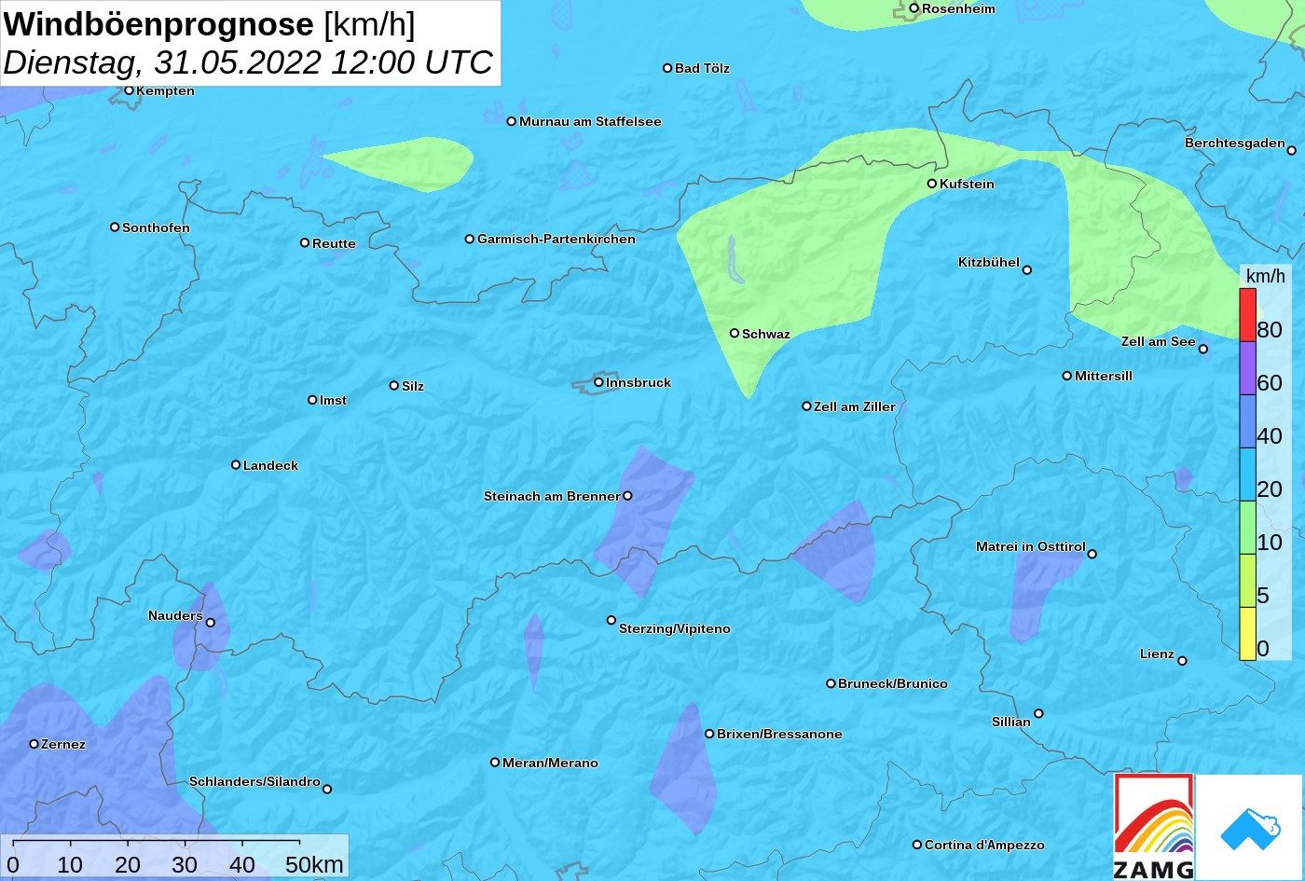Click the legend value 20
This screenshot has height=881, width=1305.
(x=1270, y=489)
